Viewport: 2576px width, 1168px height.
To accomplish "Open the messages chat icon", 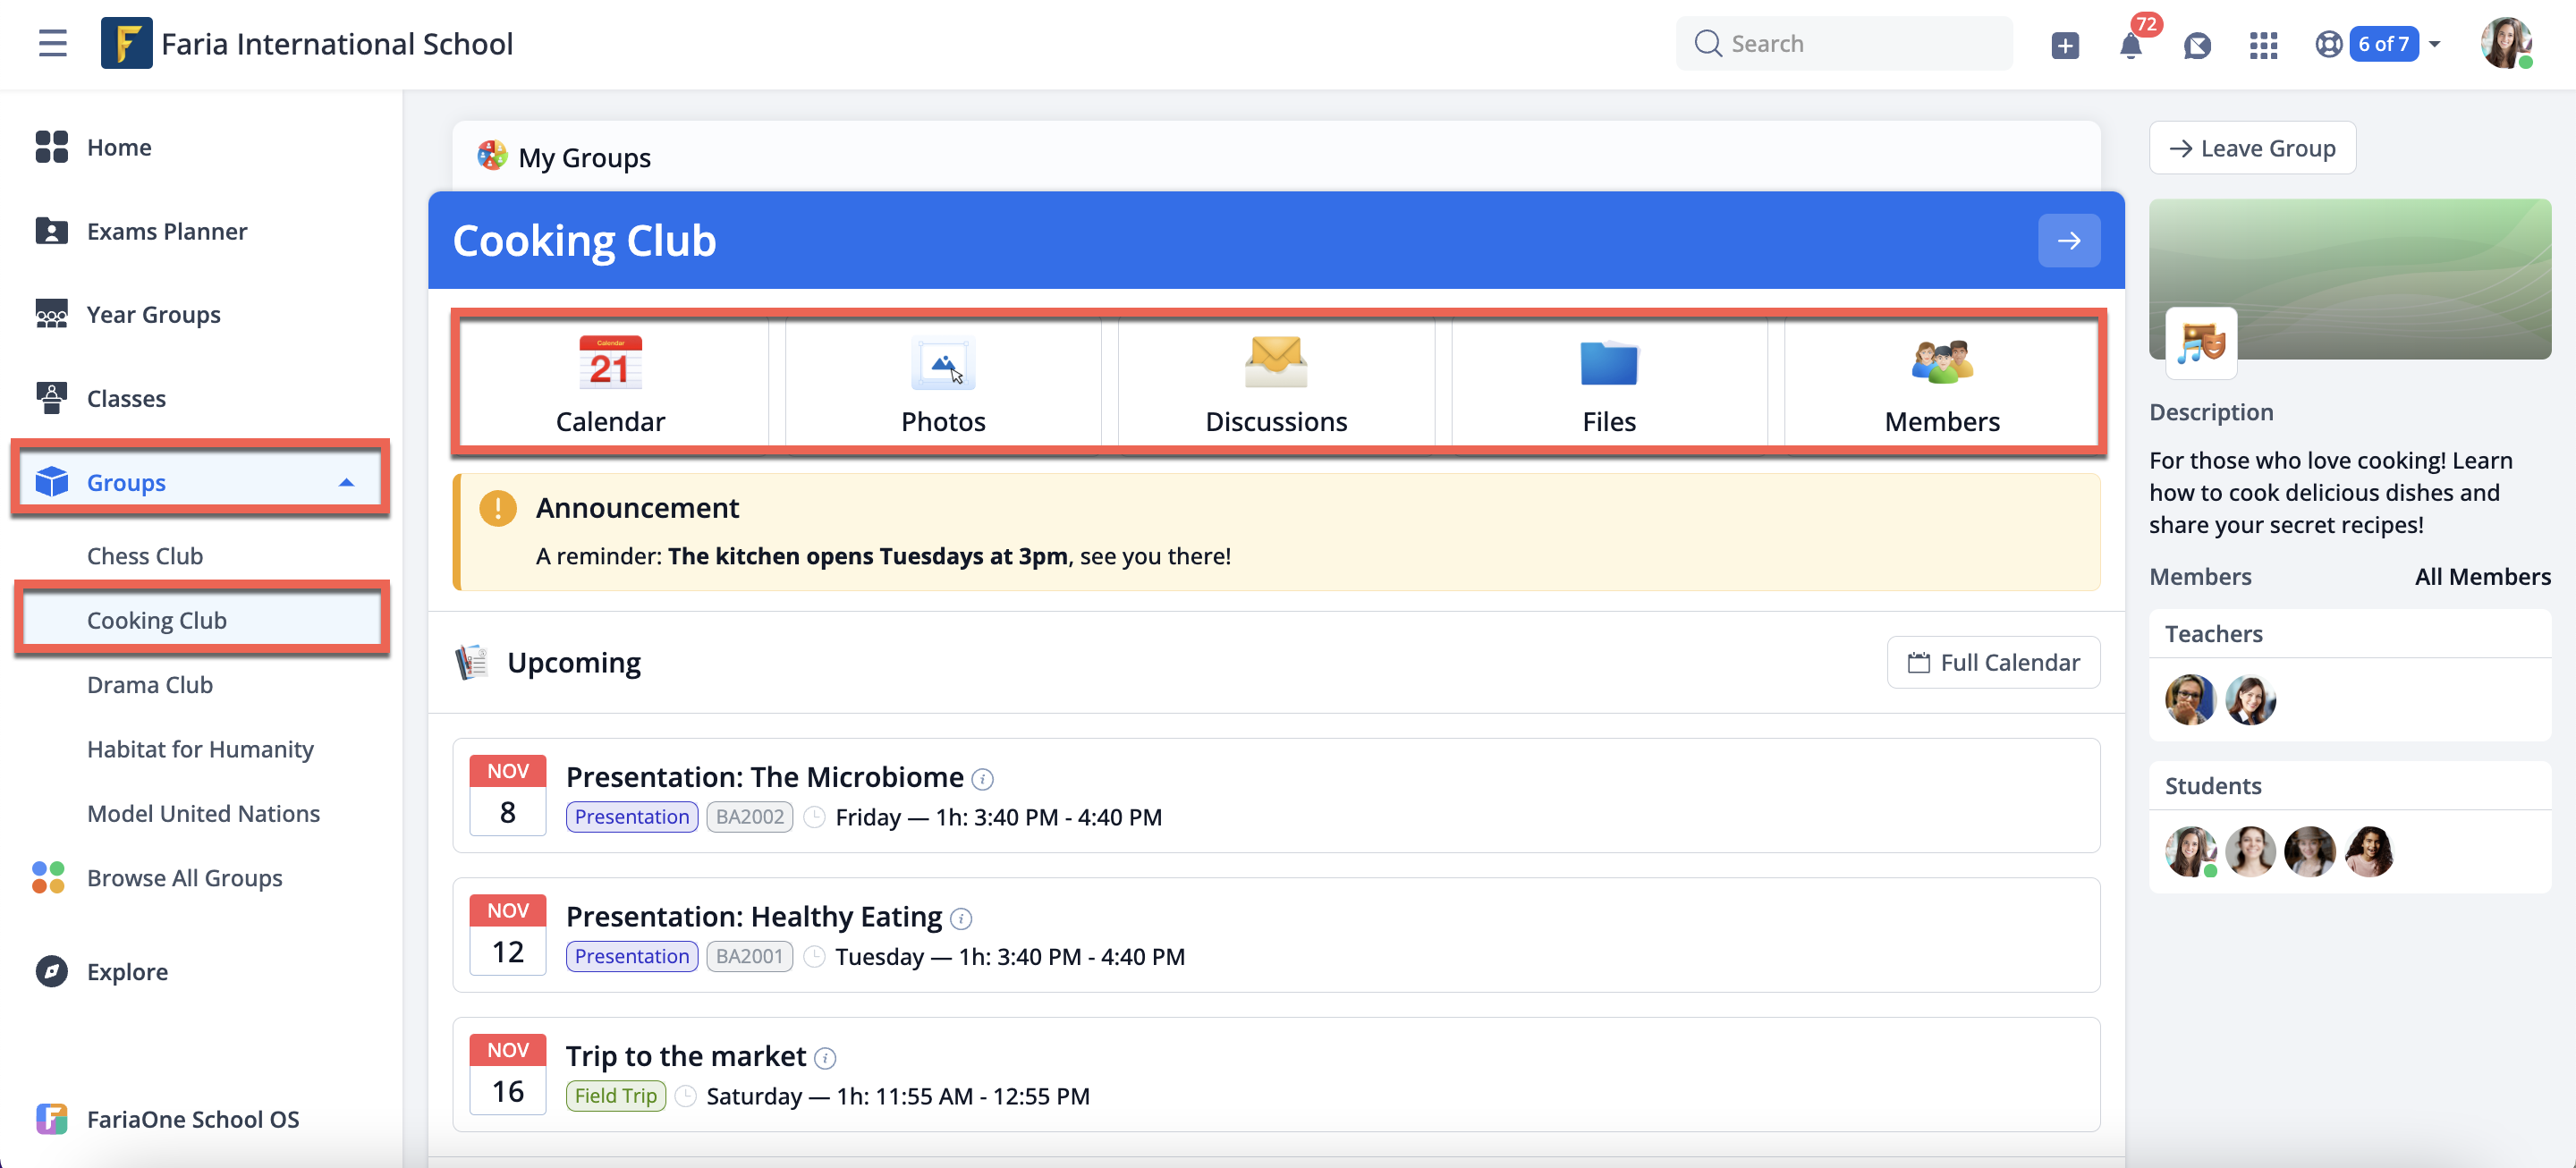I will (x=2197, y=45).
